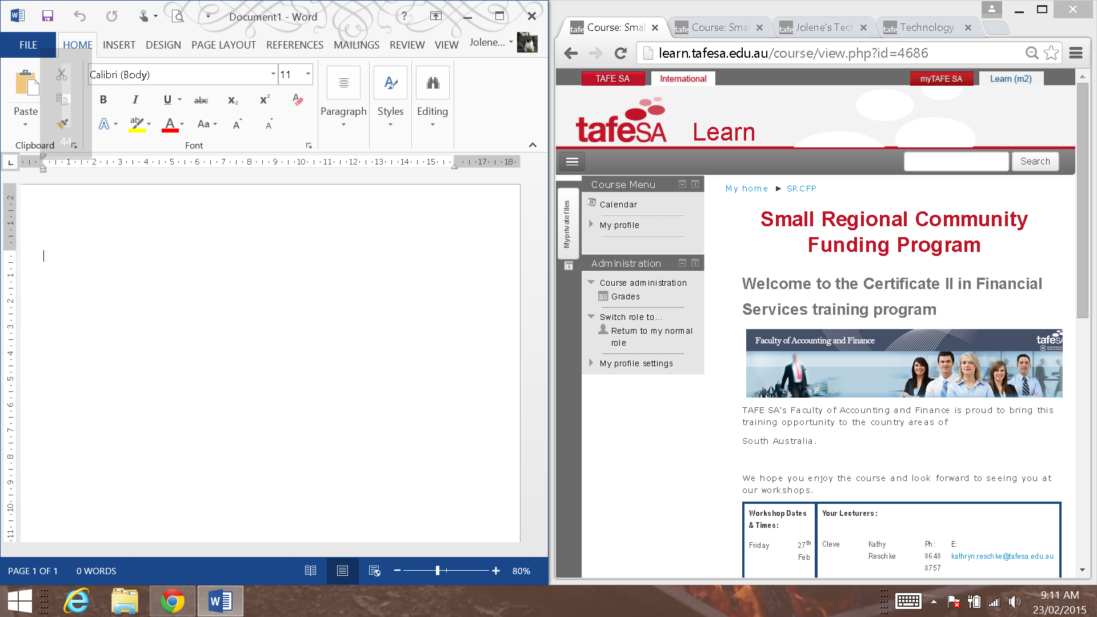Switch to REVIEW ribbon tab
1097x617 pixels.
coord(407,45)
